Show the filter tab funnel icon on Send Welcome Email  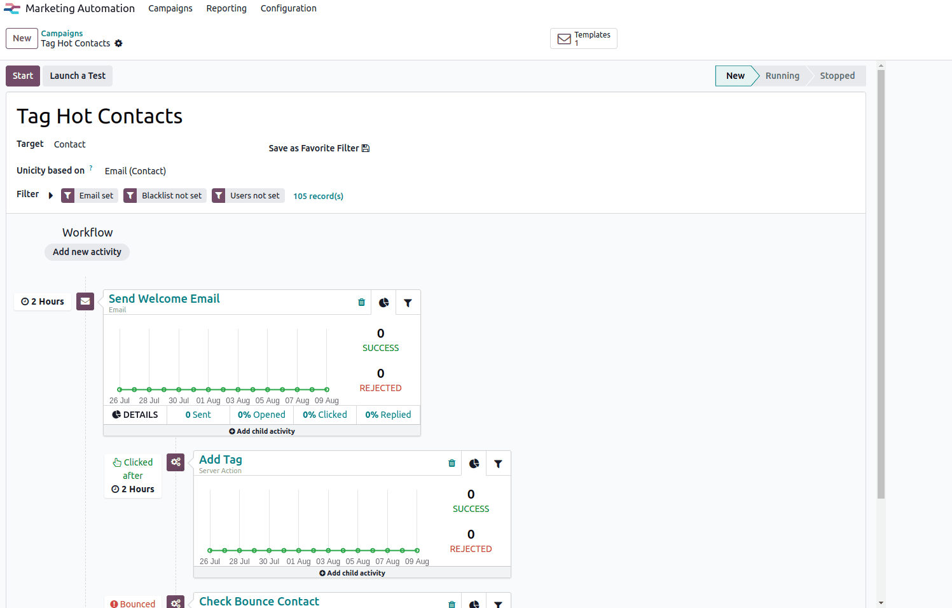pos(408,303)
